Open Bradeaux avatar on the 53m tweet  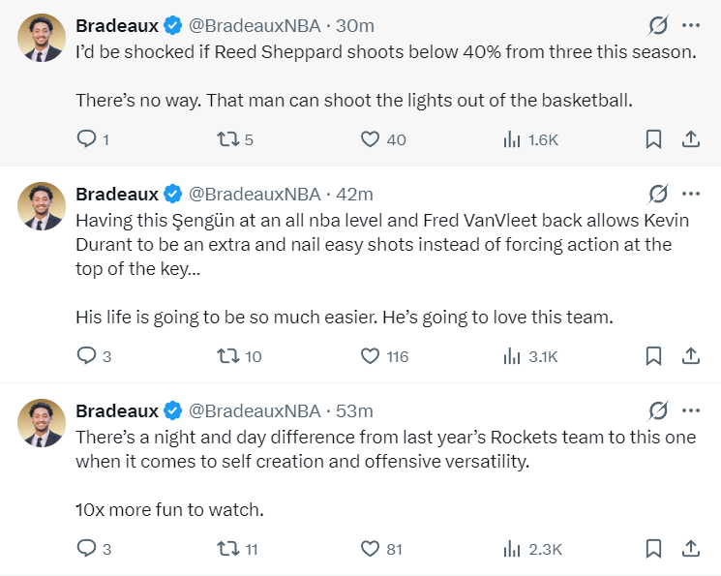42,423
